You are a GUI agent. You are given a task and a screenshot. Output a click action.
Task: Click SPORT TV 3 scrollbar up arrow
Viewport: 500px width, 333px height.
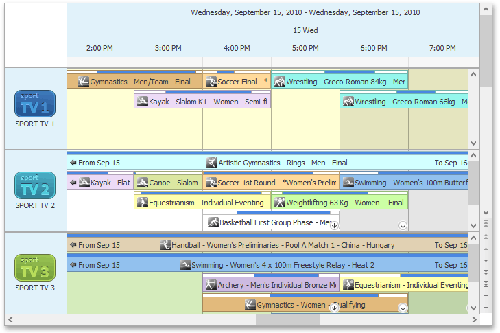tap(473, 238)
